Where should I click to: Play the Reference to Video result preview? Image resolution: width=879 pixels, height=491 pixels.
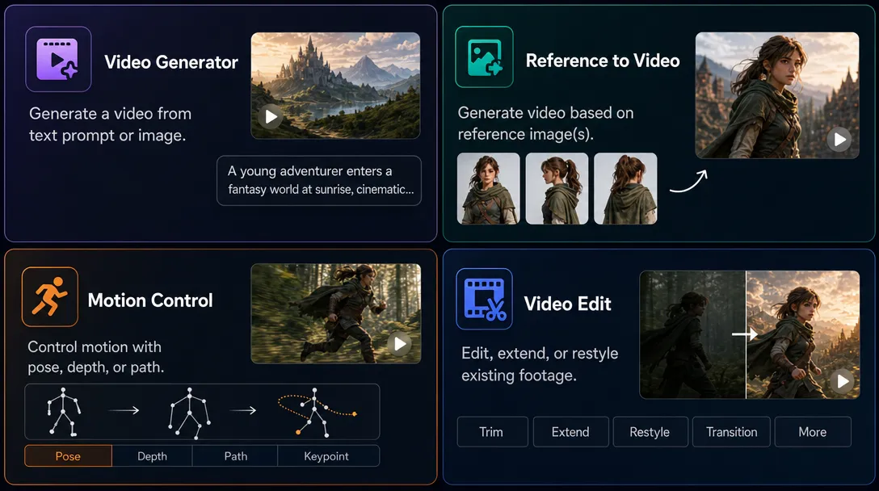click(839, 139)
